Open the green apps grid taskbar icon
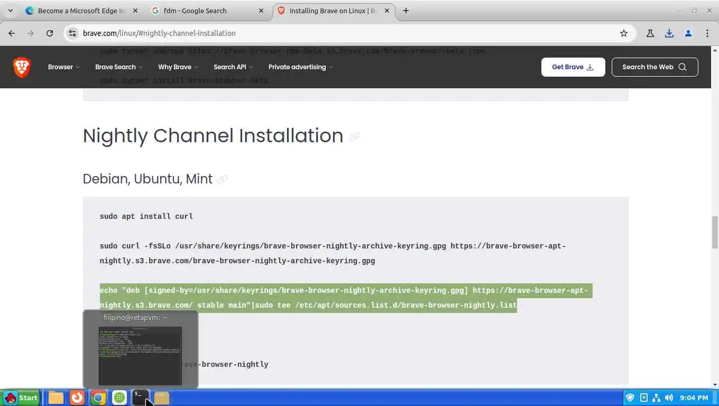Image resolution: width=719 pixels, height=406 pixels. [119, 398]
